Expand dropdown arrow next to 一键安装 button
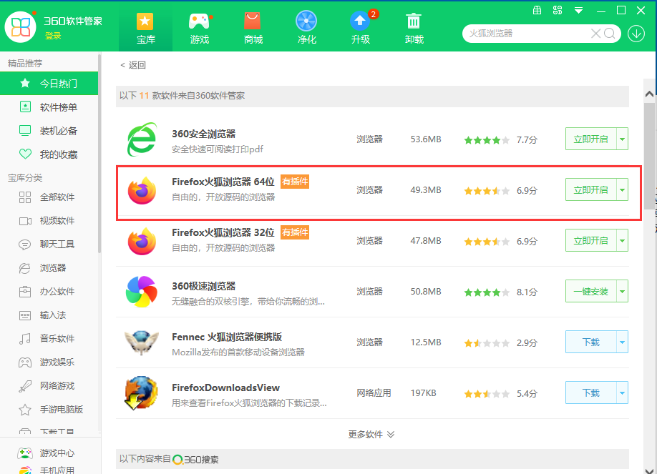This screenshot has height=474, width=657. 622,292
